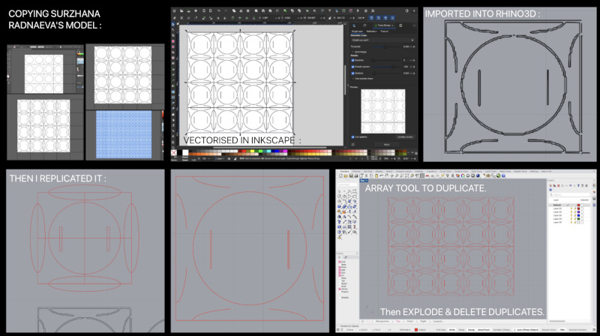Click the Inkscape new document toolbar icon
This screenshot has height=336, width=600.
175,11
